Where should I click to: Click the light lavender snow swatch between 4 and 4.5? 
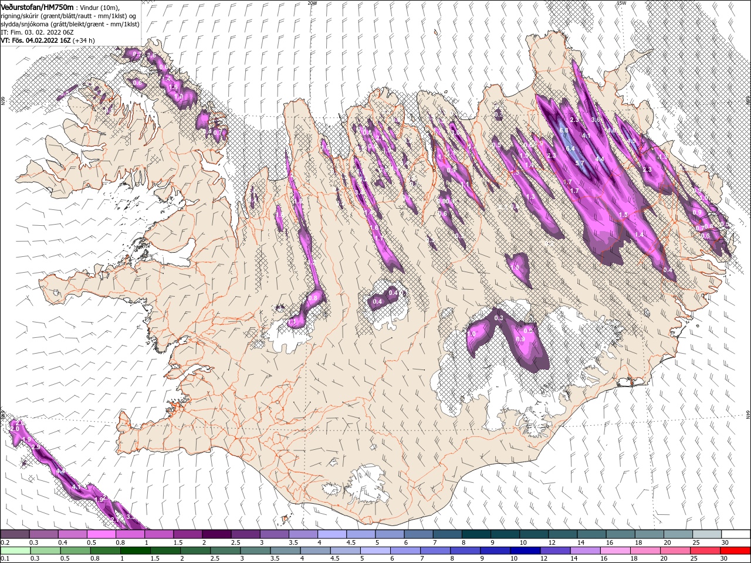(331, 534)
